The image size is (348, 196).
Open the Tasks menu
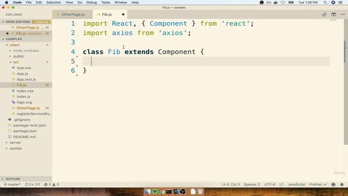click(105, 2)
